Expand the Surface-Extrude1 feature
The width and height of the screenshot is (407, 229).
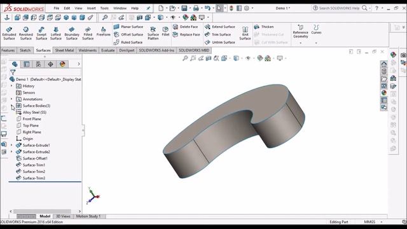coord(11,145)
